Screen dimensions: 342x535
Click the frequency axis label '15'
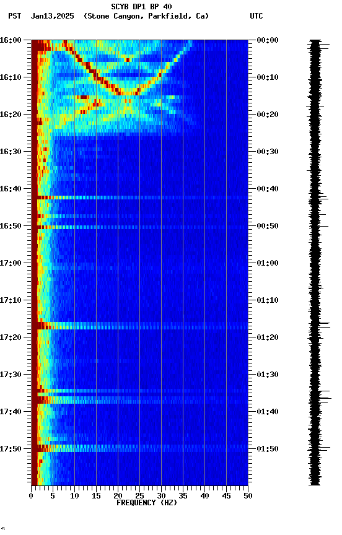coord(96,496)
